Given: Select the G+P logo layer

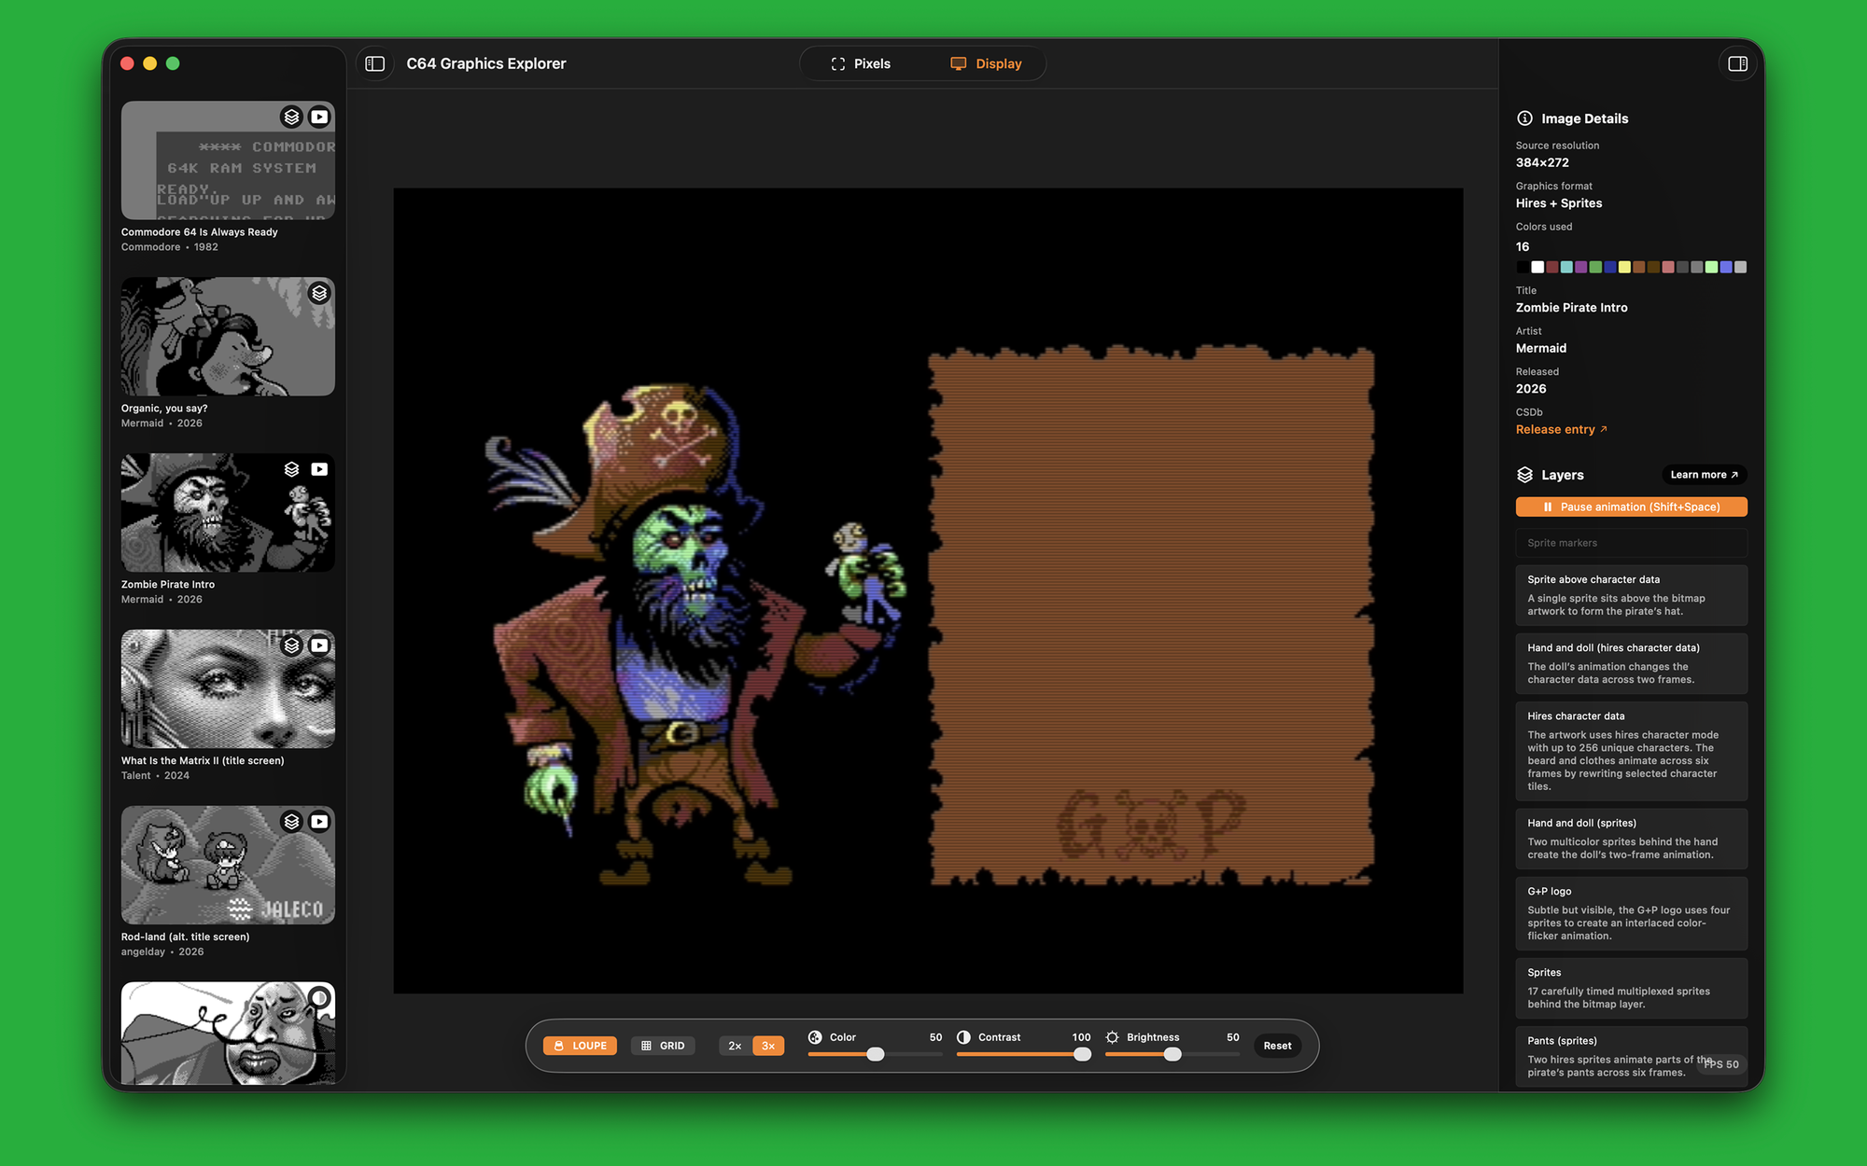Looking at the screenshot, I should pos(1631,913).
